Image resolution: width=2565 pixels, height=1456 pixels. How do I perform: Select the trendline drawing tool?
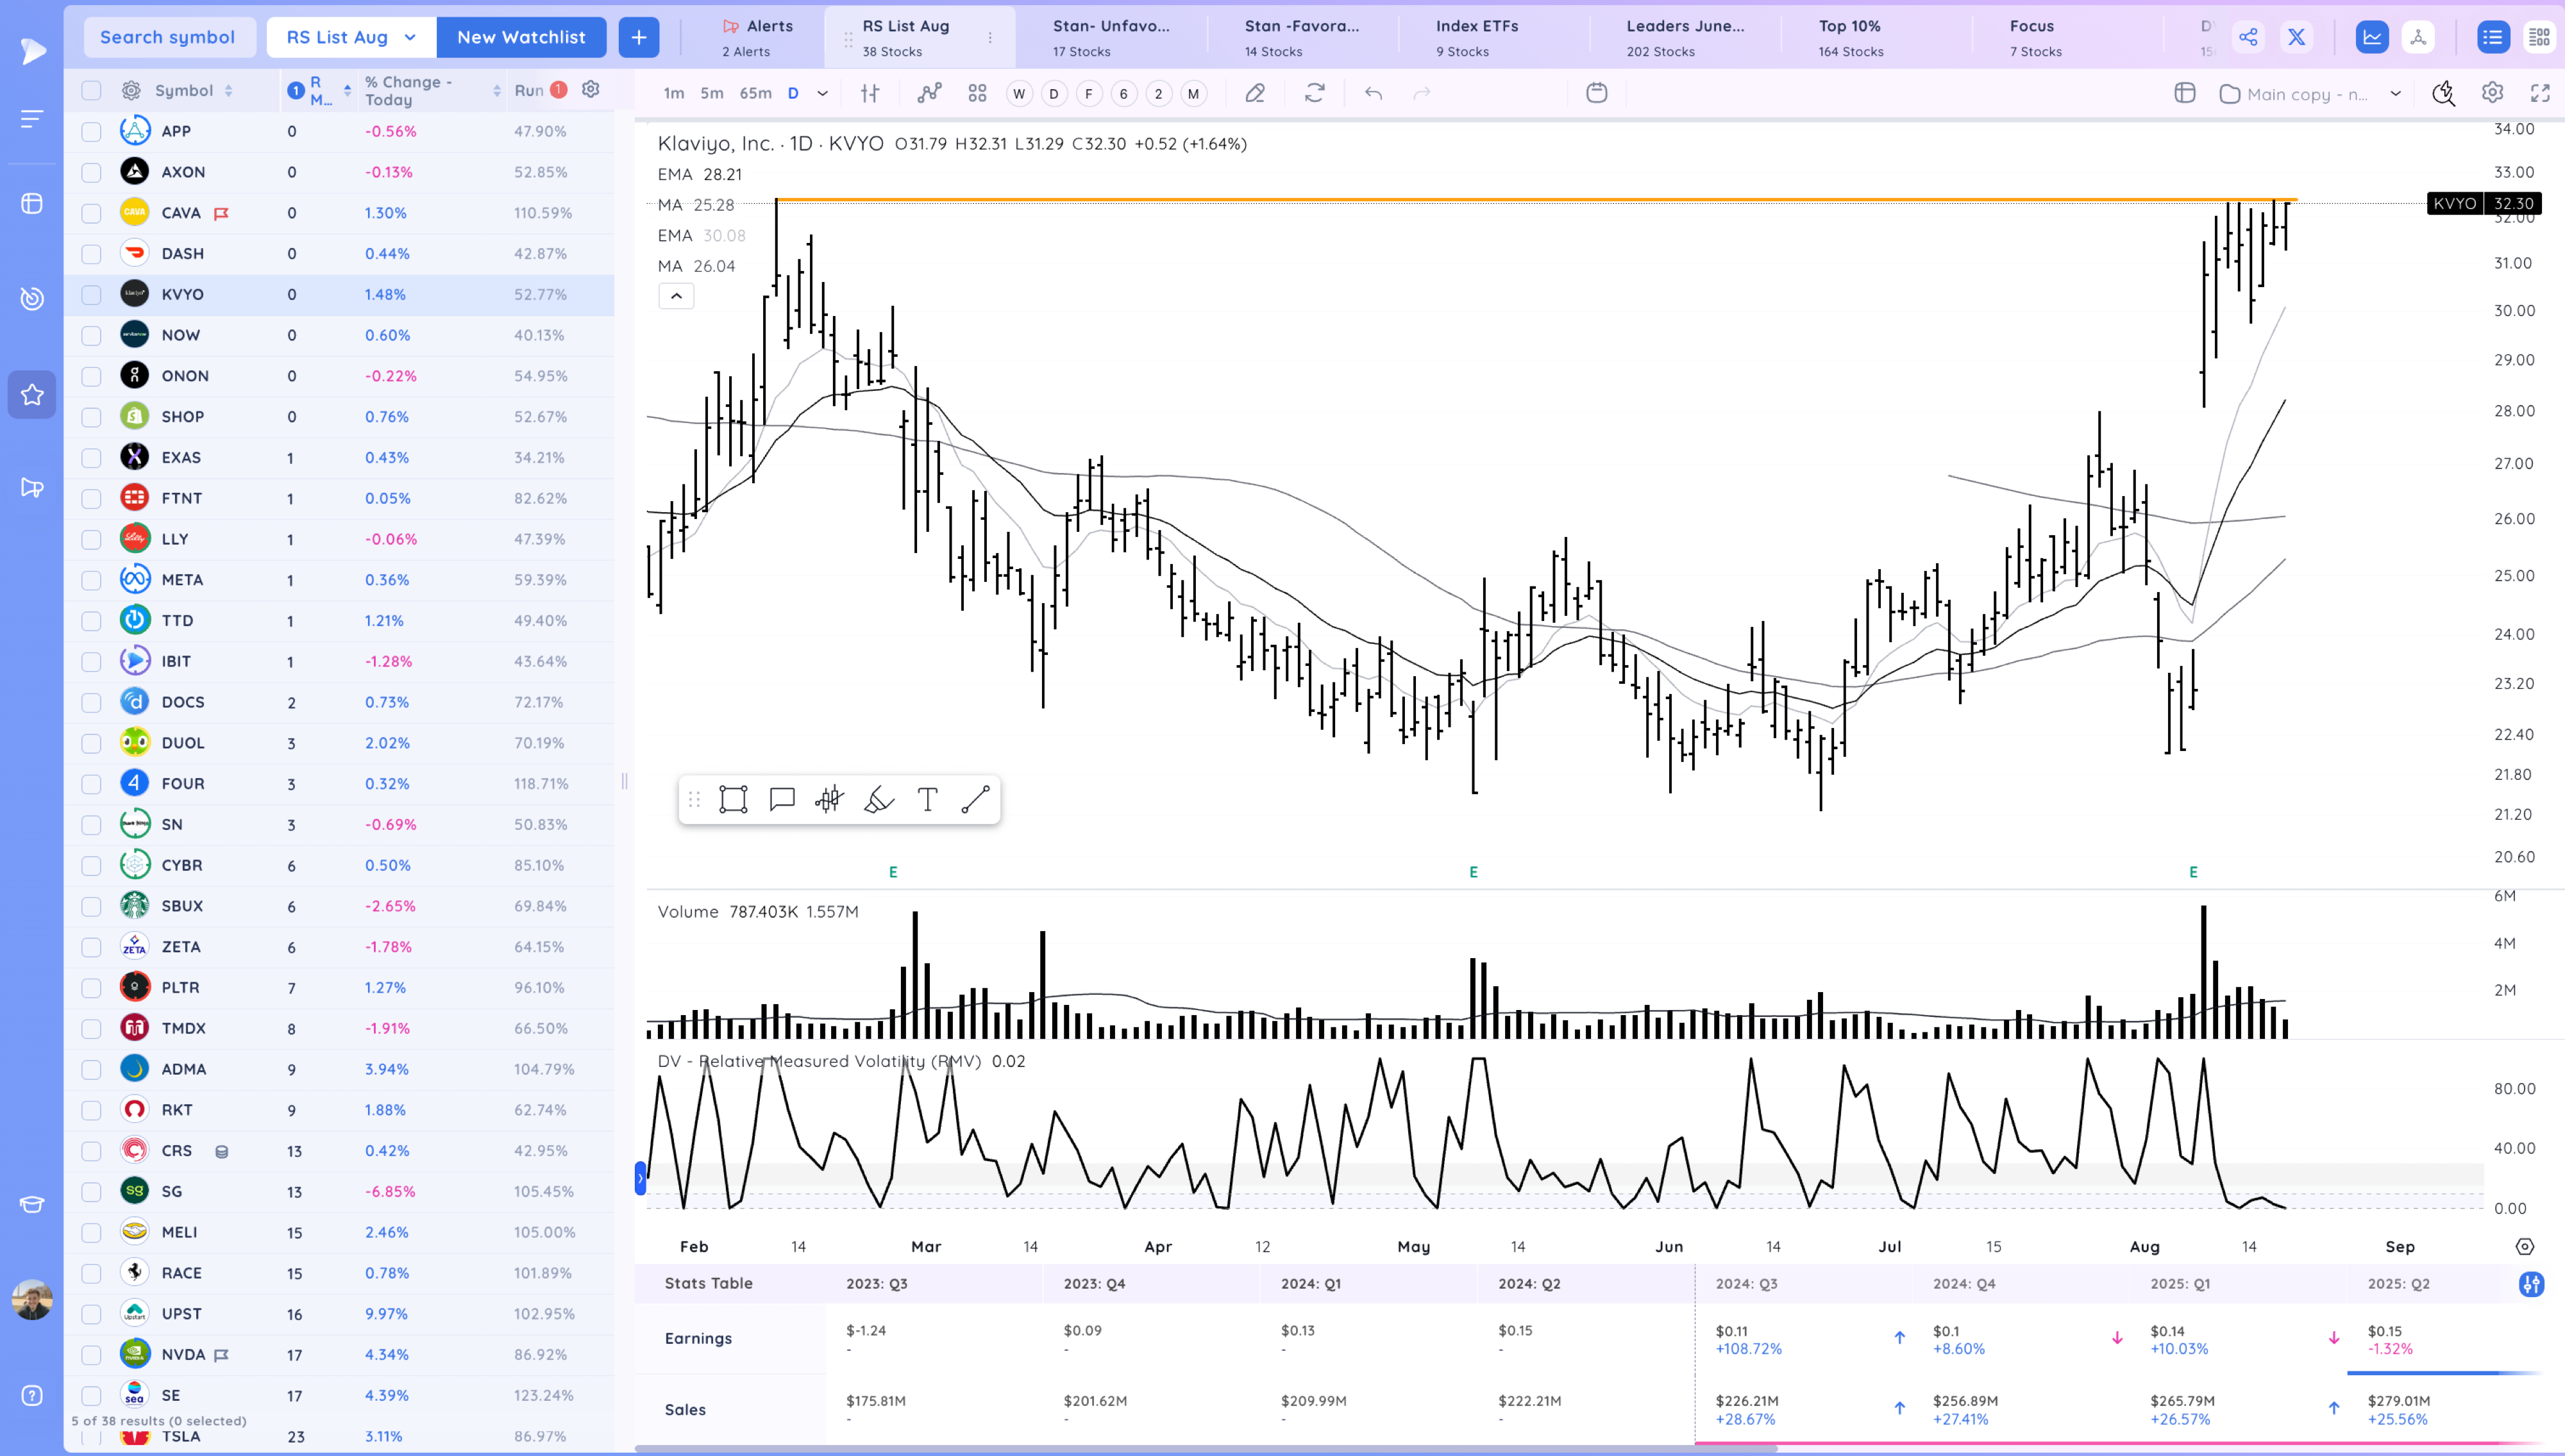[975, 799]
